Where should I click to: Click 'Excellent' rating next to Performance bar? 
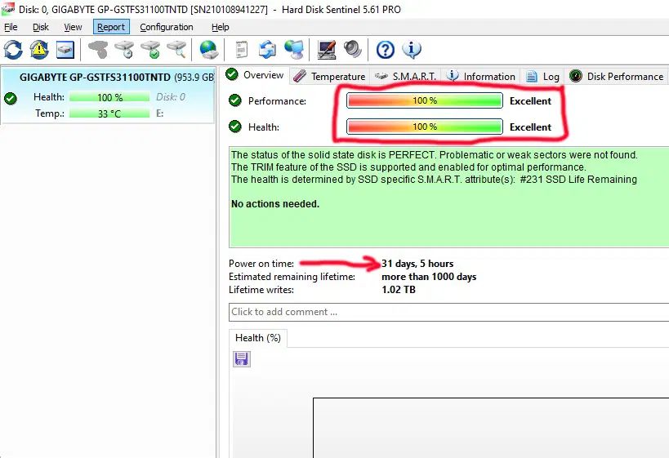coord(530,101)
